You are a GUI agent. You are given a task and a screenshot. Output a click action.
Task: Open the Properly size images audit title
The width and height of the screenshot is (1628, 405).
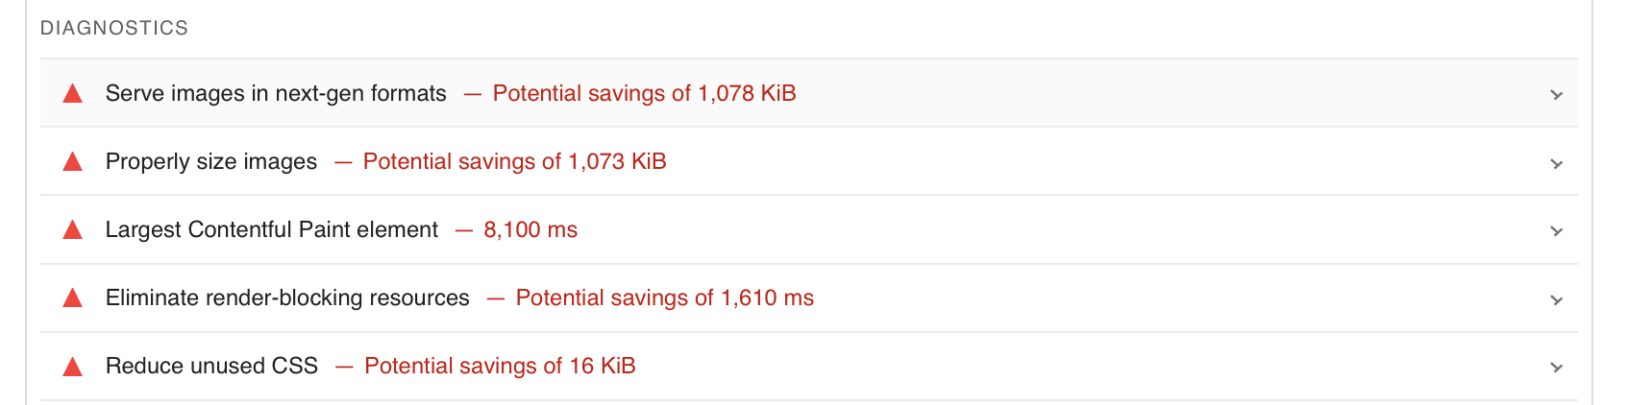[211, 161]
